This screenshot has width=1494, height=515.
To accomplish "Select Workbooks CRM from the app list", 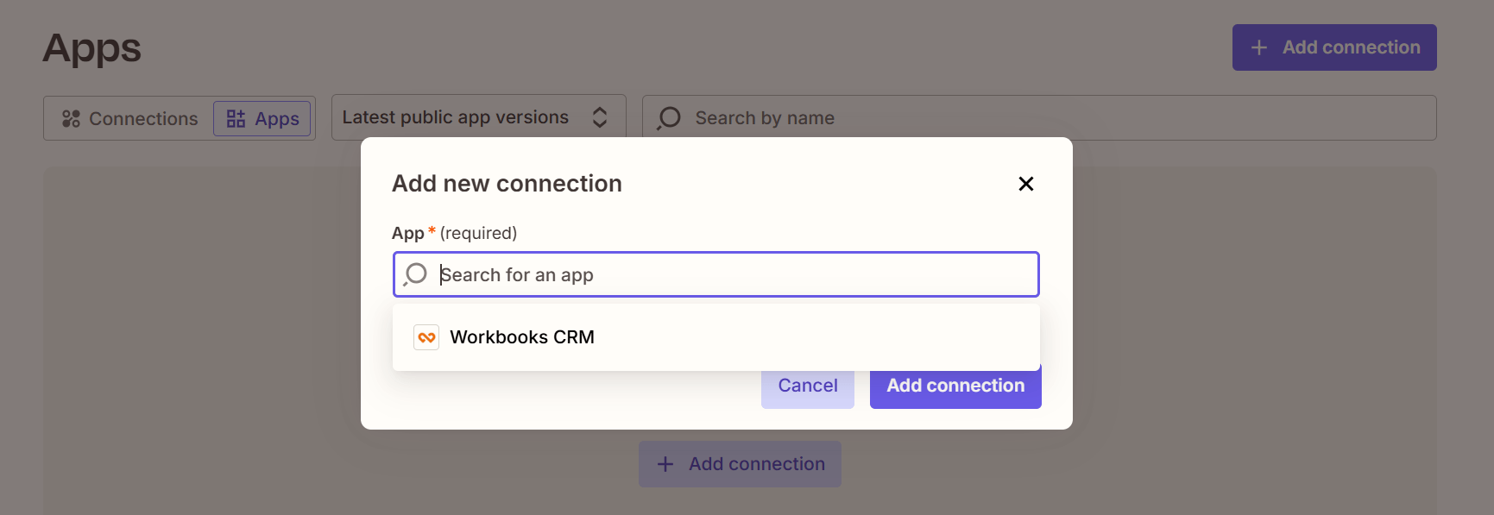I will click(x=522, y=337).
